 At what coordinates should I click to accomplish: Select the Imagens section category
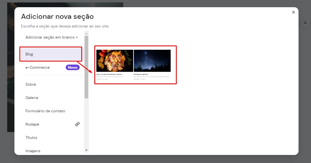pyautogui.click(x=33, y=151)
